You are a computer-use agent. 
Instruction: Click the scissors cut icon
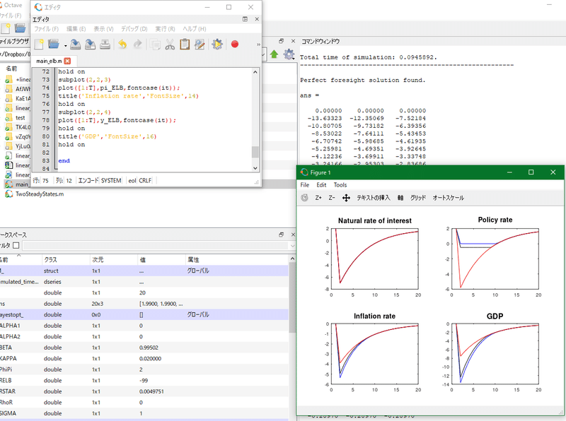(x=170, y=45)
